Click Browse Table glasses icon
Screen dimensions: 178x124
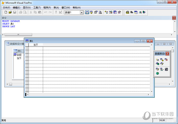(x=162, y=69)
